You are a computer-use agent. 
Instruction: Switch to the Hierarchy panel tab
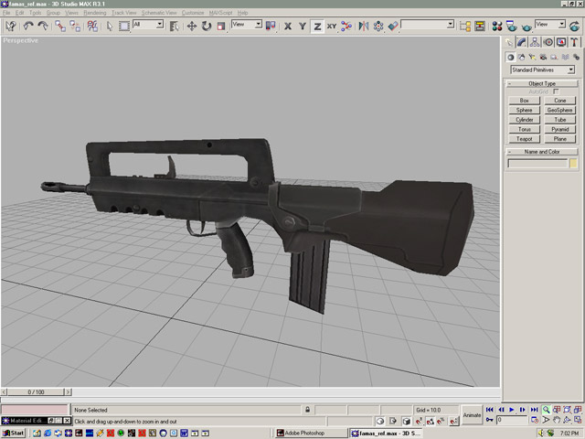(x=535, y=42)
